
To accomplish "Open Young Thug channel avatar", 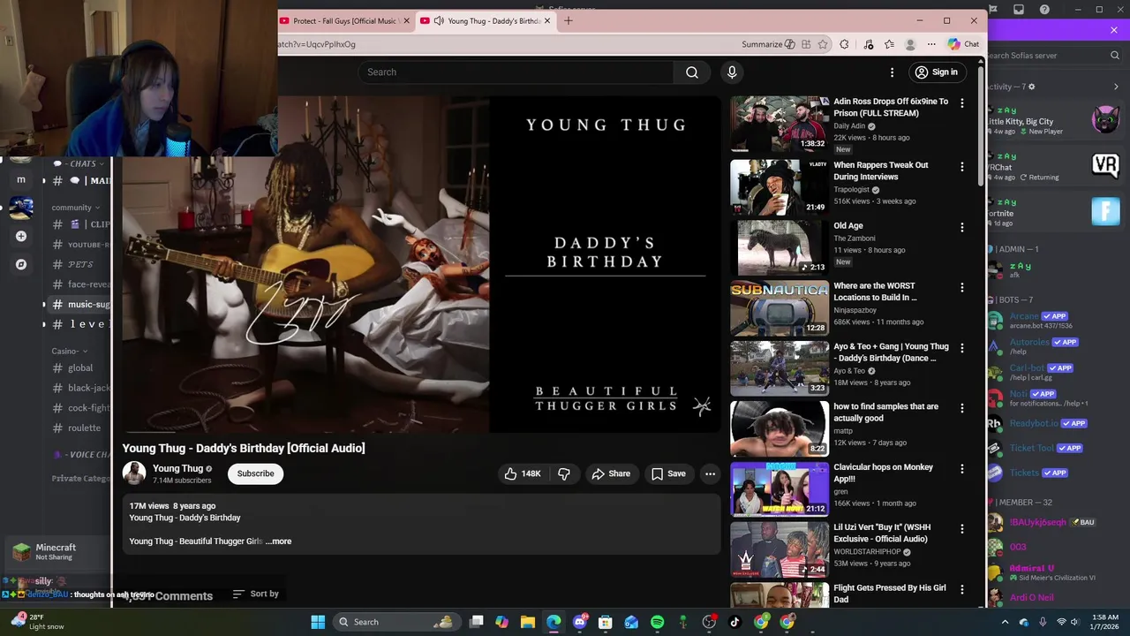I will 134,473.
